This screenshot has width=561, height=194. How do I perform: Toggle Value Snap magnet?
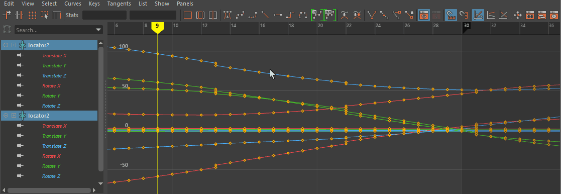pos(464,15)
